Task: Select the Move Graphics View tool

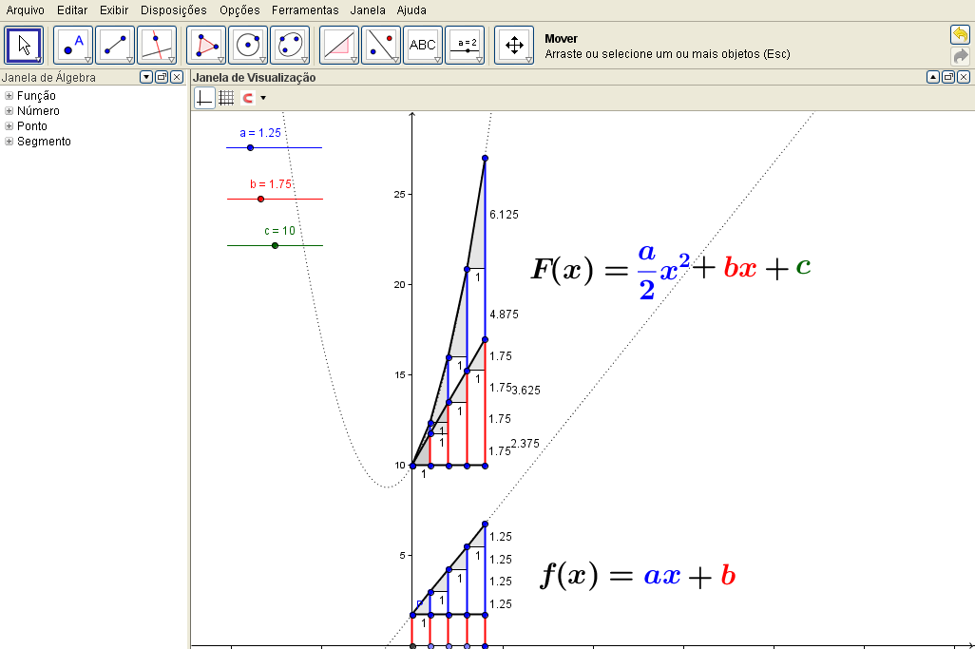Action: coord(513,45)
